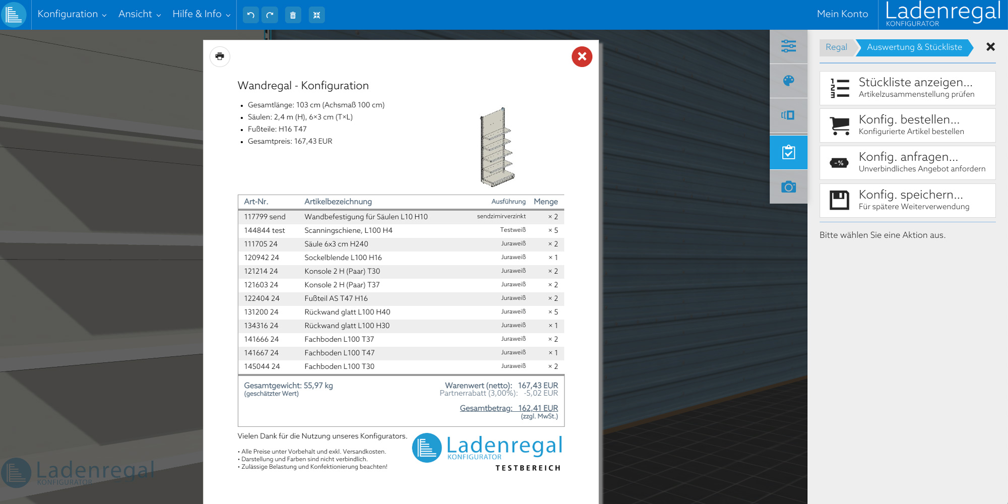Select the Fachboden L100 T37 row
1008x504 pixels.
[401, 339]
